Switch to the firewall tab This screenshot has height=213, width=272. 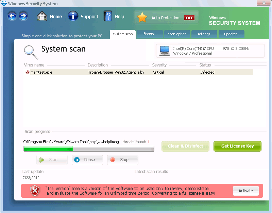click(149, 34)
